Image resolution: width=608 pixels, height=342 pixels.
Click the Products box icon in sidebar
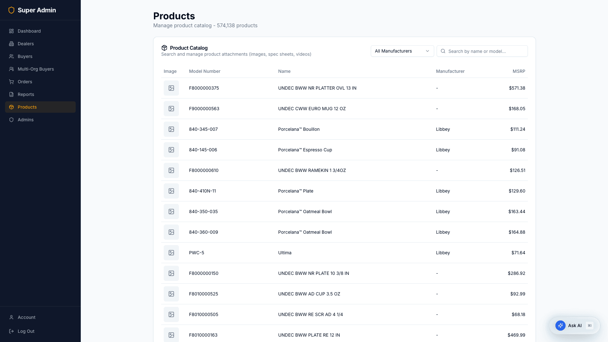pos(11,107)
